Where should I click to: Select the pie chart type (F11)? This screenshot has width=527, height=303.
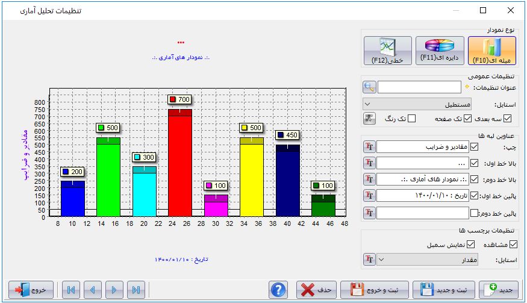tap(440, 51)
